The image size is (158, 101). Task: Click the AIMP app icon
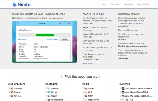(x=86, y=96)
